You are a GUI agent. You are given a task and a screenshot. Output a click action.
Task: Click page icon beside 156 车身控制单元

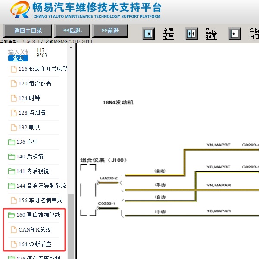(x=14, y=201)
